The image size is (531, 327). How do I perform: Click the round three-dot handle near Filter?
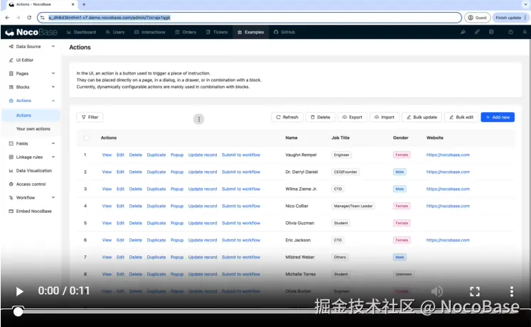click(x=199, y=119)
